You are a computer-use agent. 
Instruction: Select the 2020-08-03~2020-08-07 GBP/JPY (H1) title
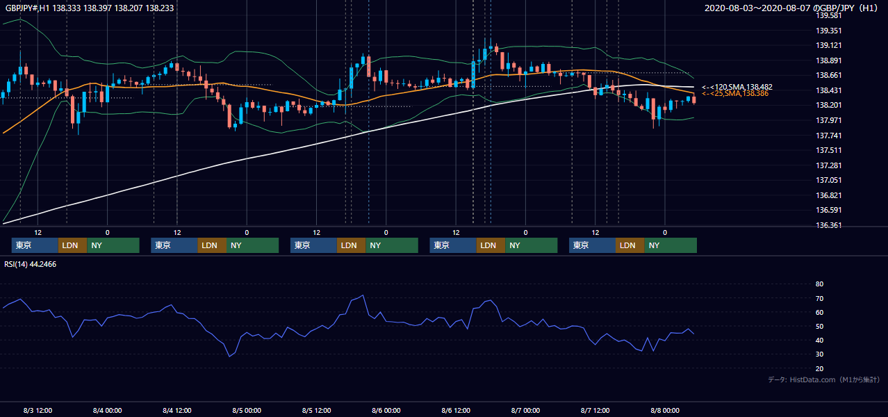click(x=793, y=8)
